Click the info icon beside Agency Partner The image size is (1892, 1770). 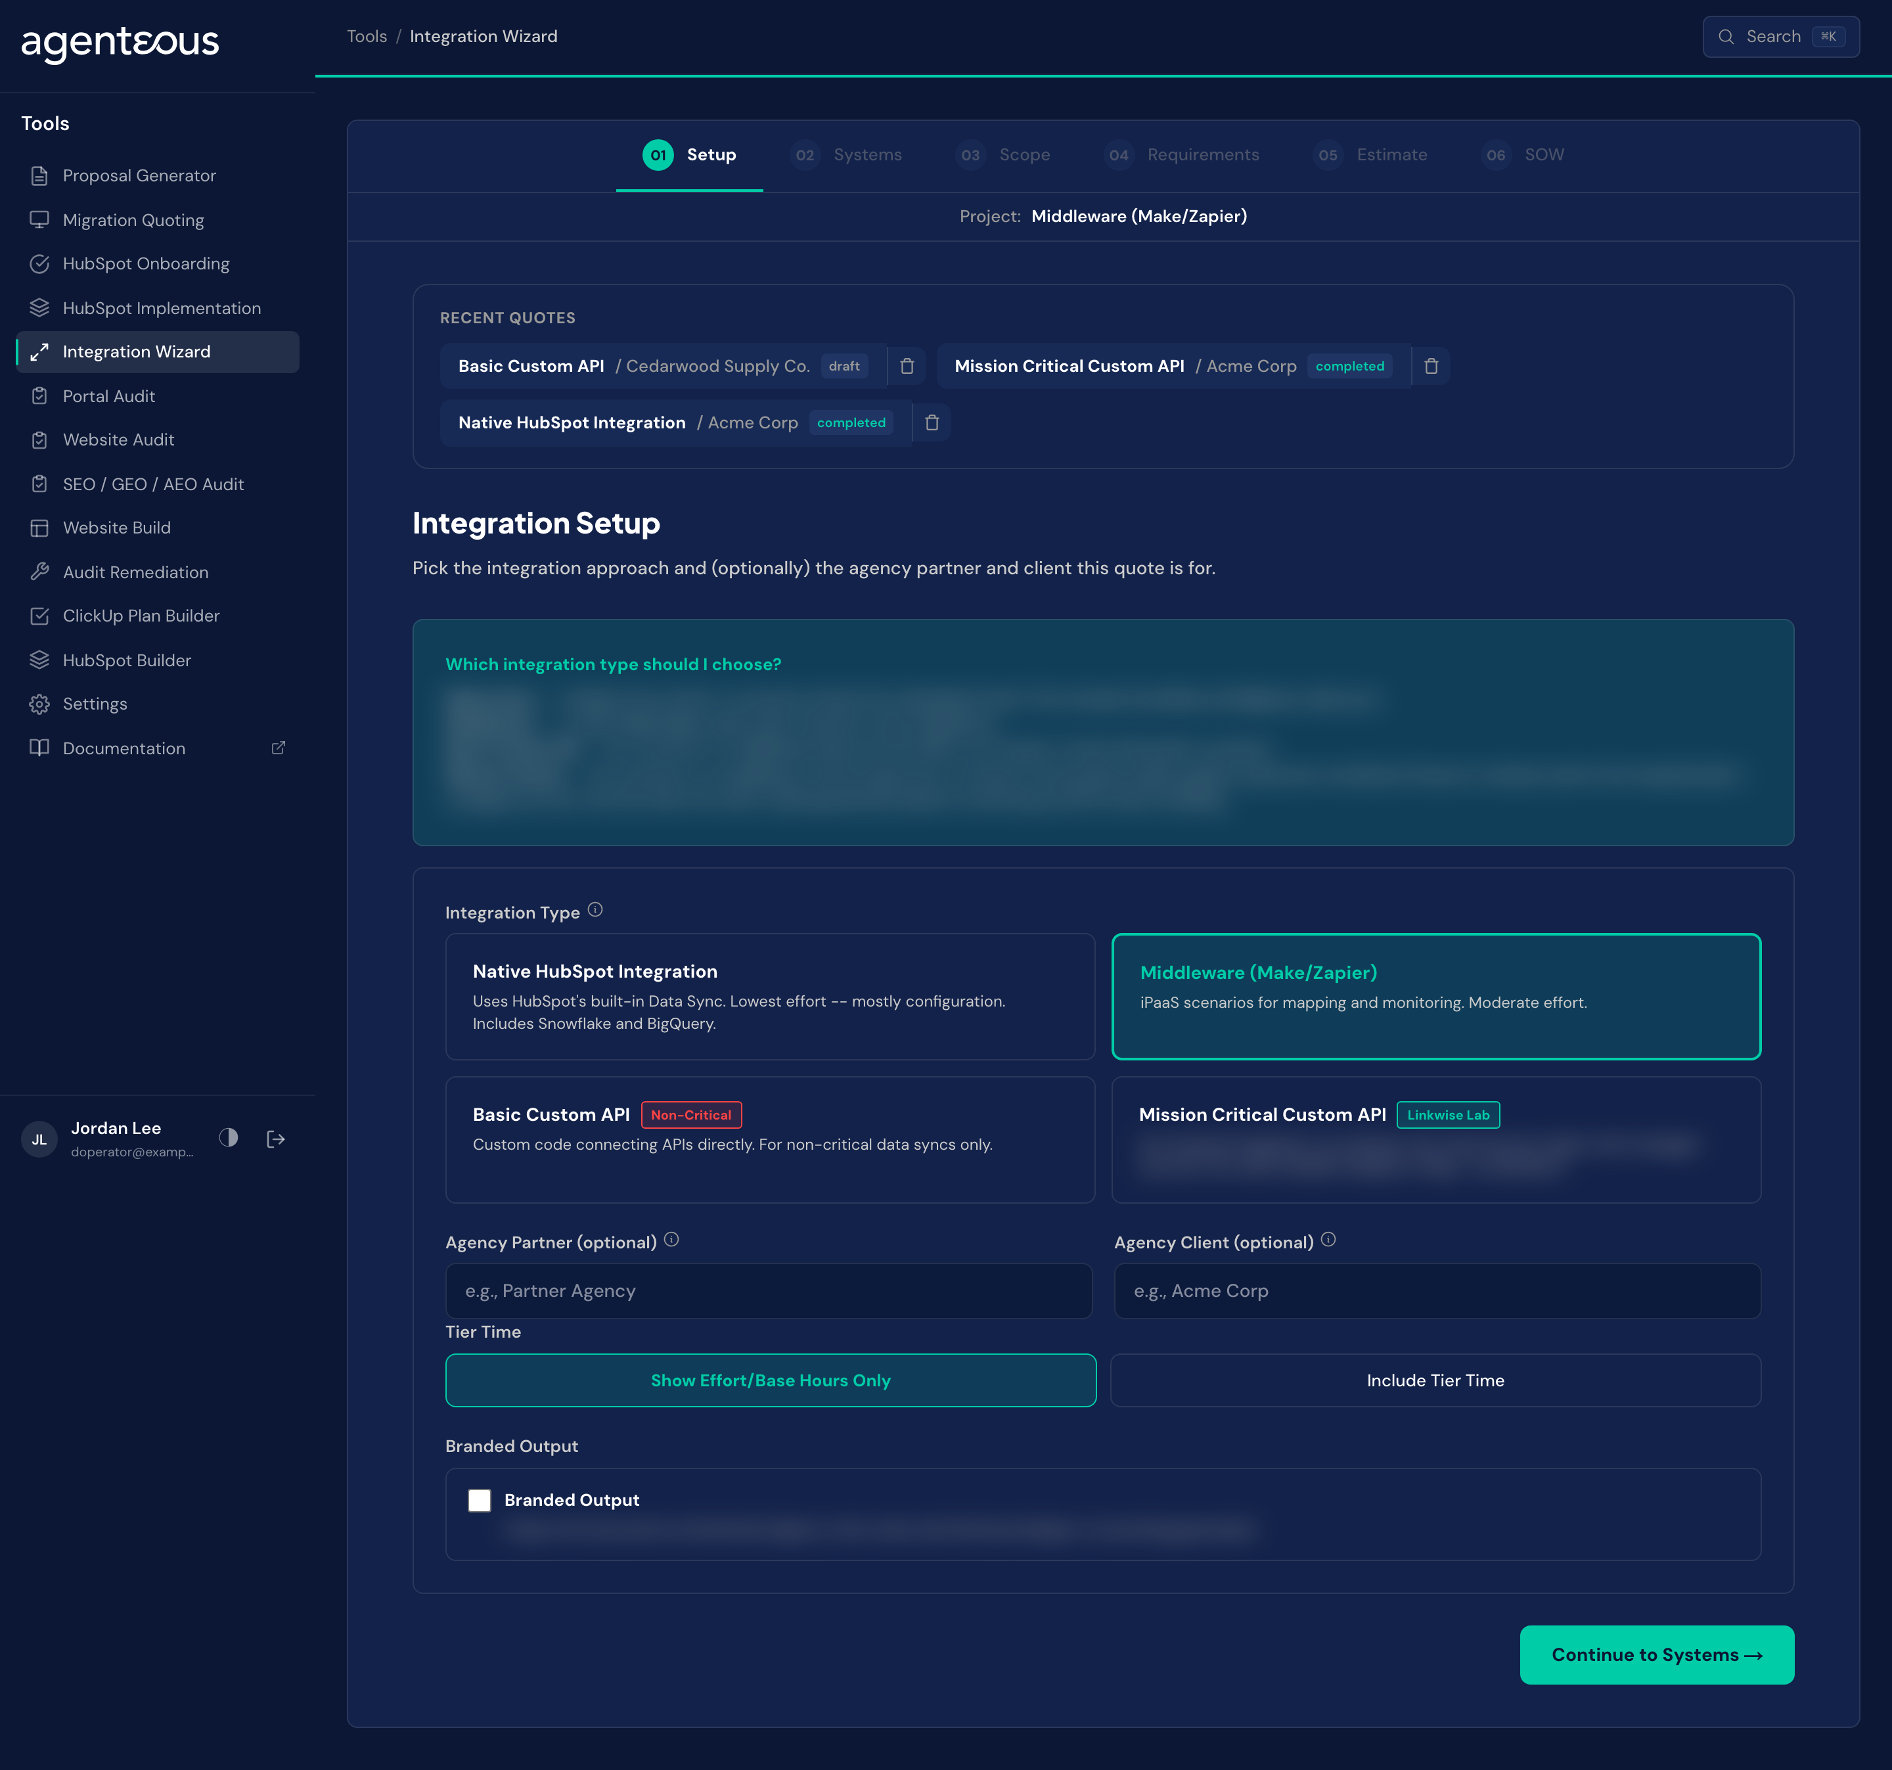672,1240
